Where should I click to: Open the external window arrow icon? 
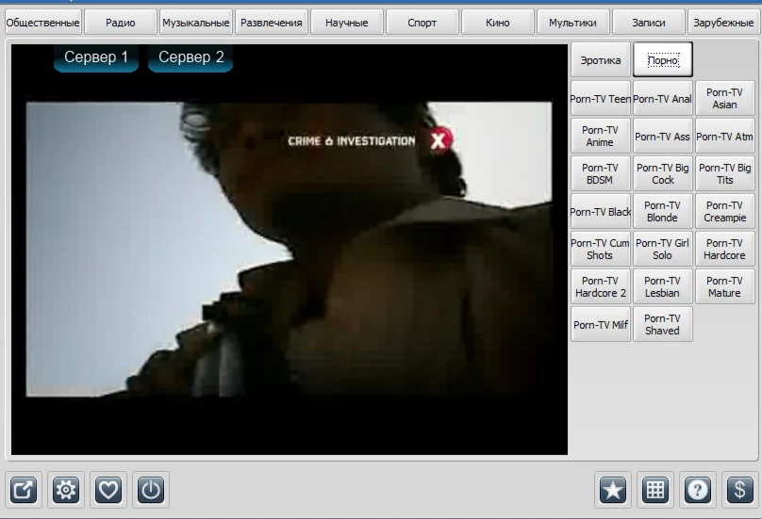pyautogui.click(x=24, y=490)
